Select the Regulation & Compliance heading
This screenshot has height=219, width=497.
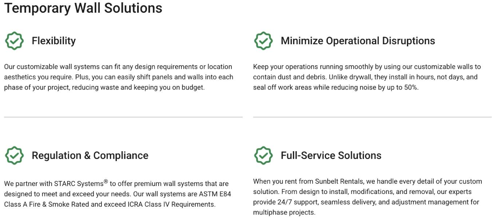coord(90,156)
